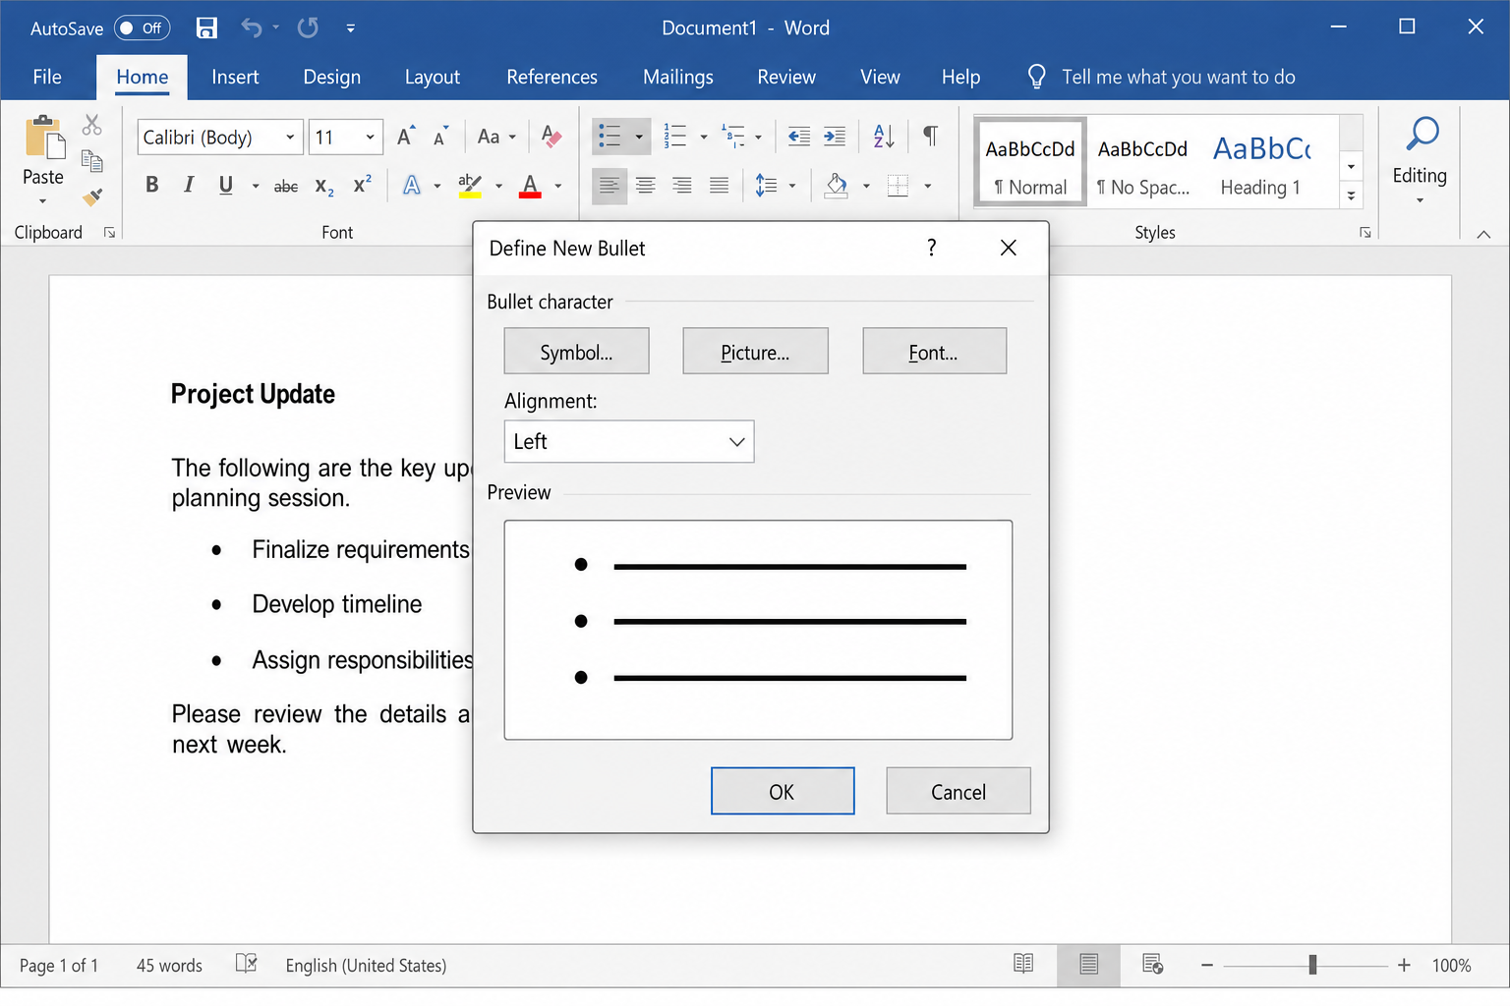Justify the paragraph text
The height and width of the screenshot is (1006, 1510).
point(720,185)
